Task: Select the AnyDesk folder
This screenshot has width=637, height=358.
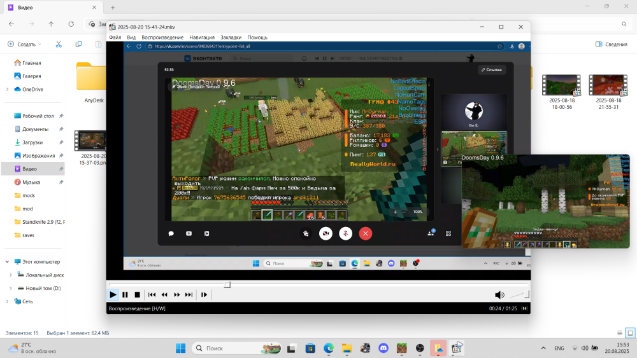Action: pos(92,83)
